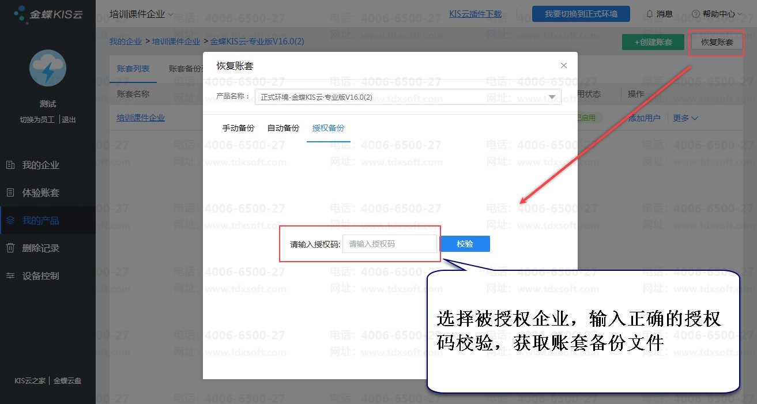Screen dimensions: 757x404
Task: Focus the 请输入授权码 input field
Action: (389, 244)
